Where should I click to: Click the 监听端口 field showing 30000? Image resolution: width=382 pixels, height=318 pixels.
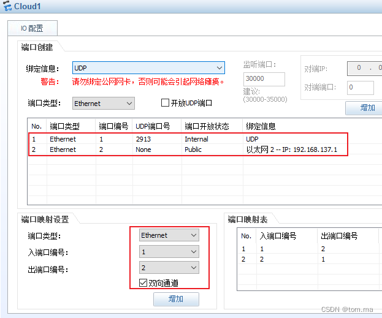coord(264,79)
